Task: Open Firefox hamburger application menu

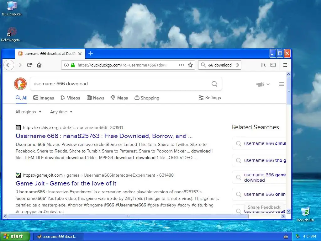Action: 285,65
